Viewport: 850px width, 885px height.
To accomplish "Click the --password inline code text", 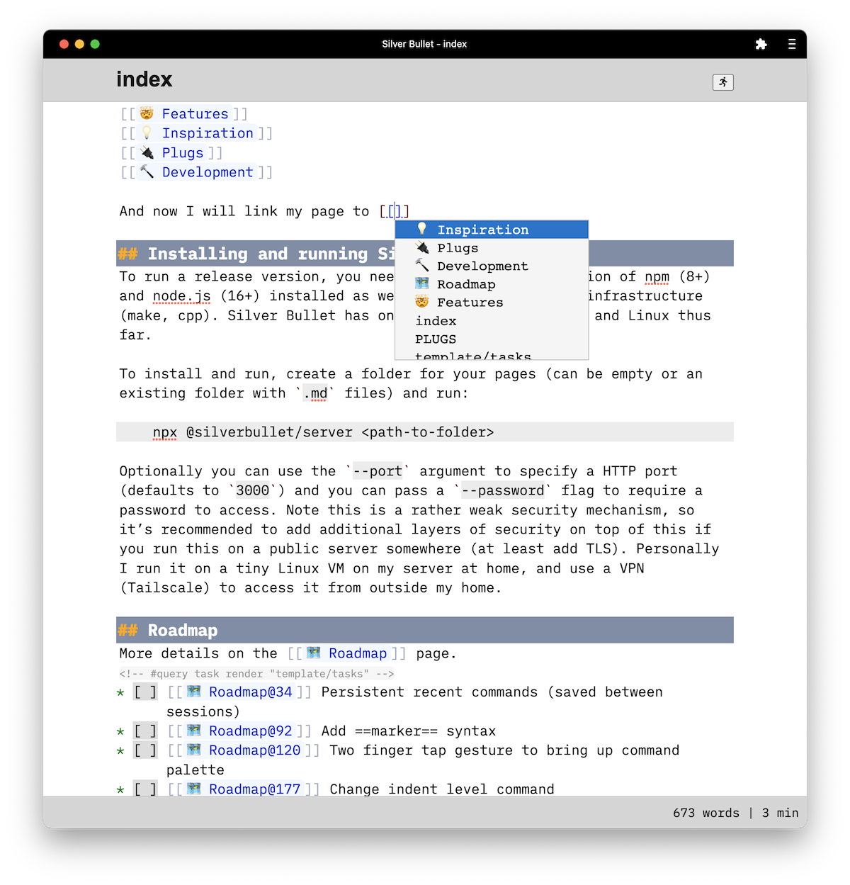I will 503,490.
